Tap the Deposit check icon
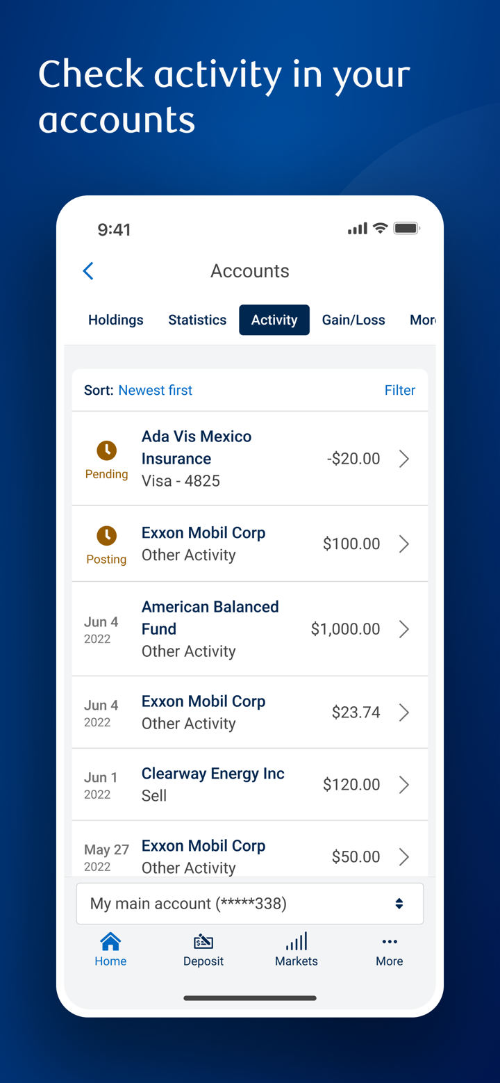The height and width of the screenshot is (1083, 500). [x=203, y=942]
